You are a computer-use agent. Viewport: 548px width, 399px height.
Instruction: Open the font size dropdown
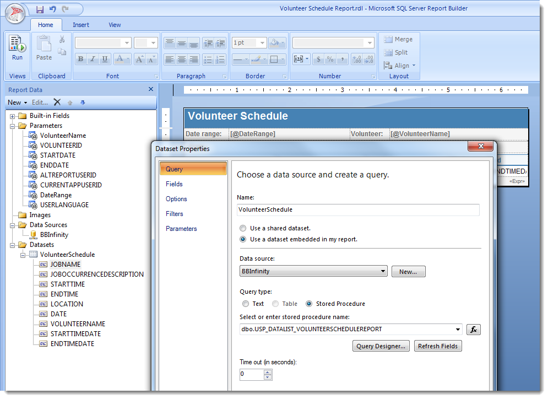(x=154, y=43)
